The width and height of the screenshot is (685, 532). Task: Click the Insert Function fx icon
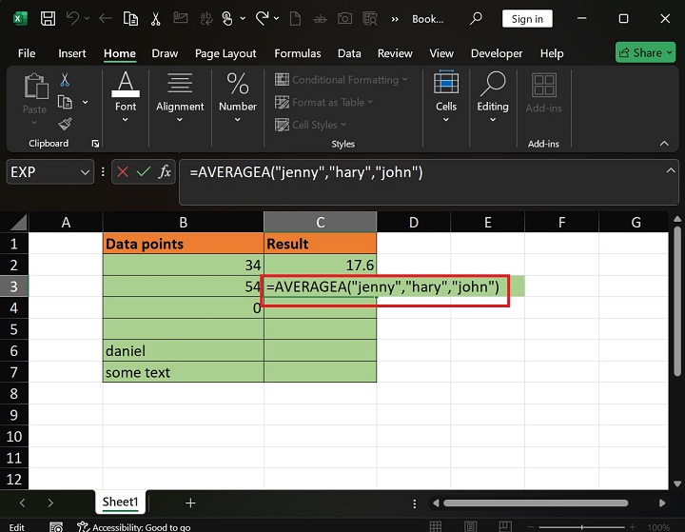tap(165, 172)
